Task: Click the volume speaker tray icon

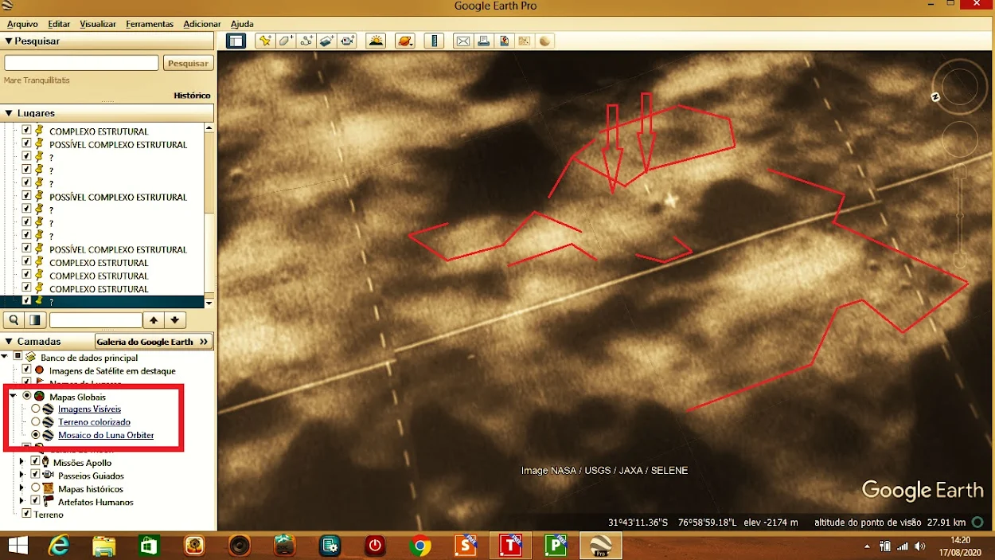Action: point(920,546)
